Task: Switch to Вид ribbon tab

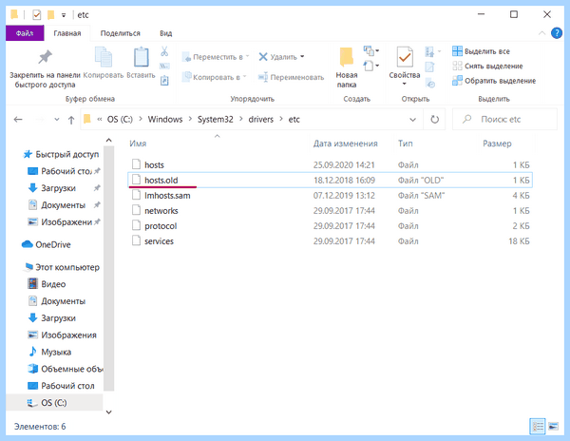Action: [165, 33]
